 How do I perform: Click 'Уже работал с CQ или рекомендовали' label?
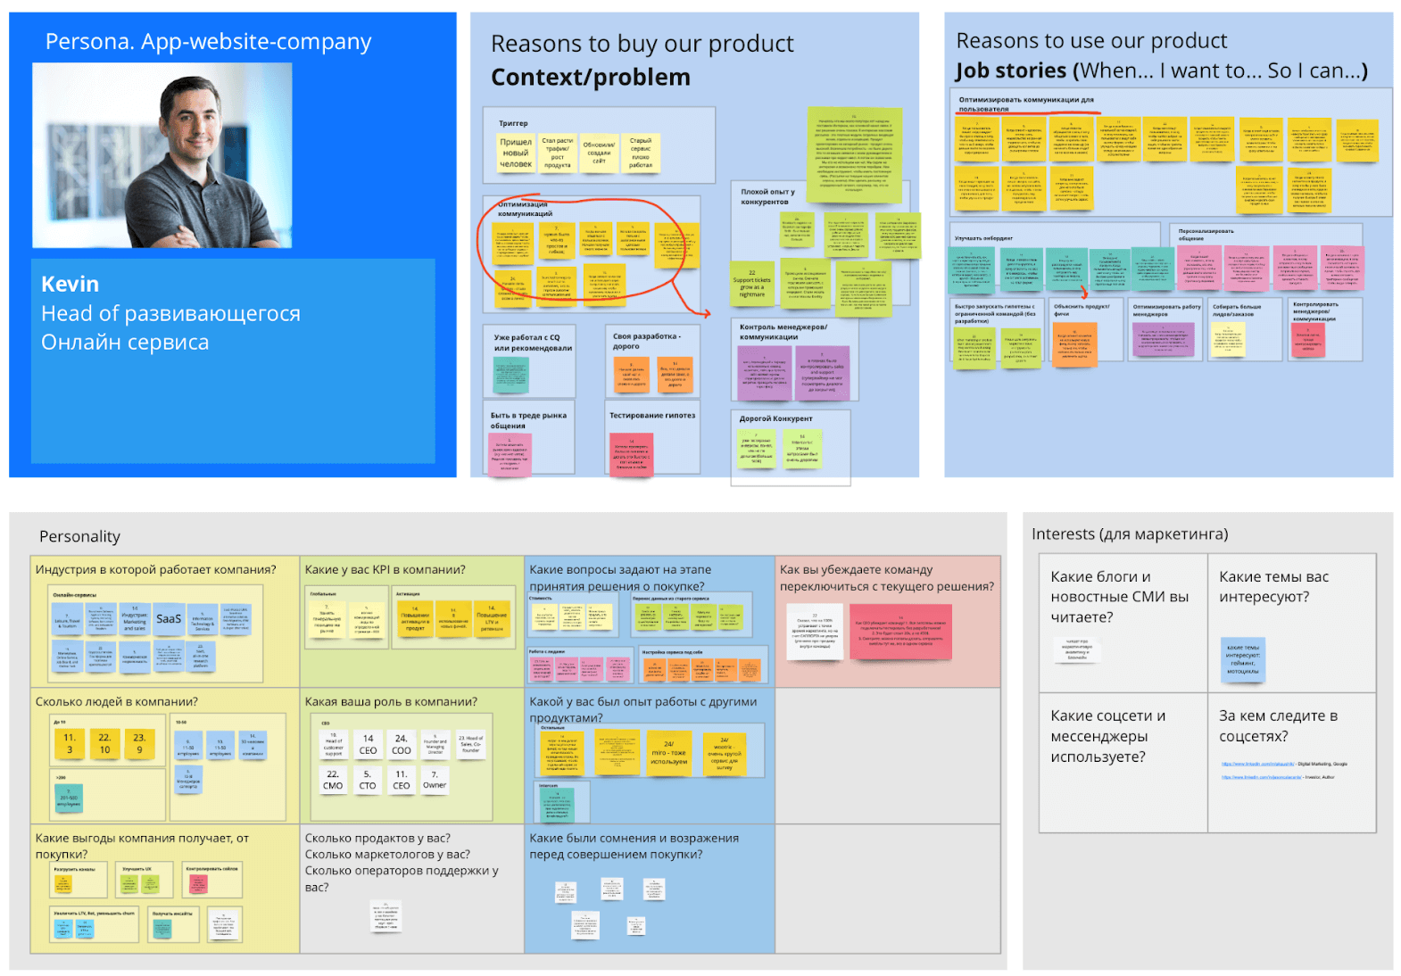coord(533,343)
